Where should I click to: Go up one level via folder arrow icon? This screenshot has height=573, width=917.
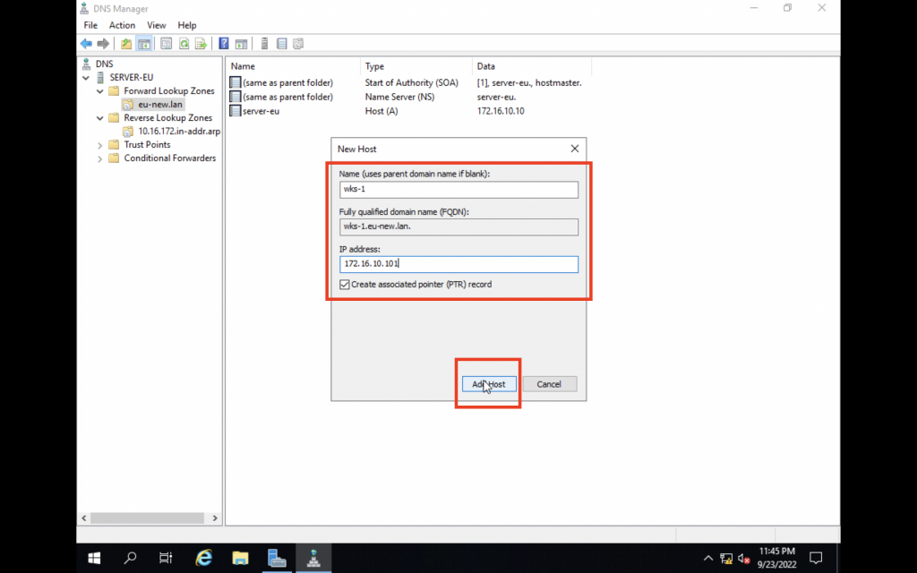tap(125, 43)
